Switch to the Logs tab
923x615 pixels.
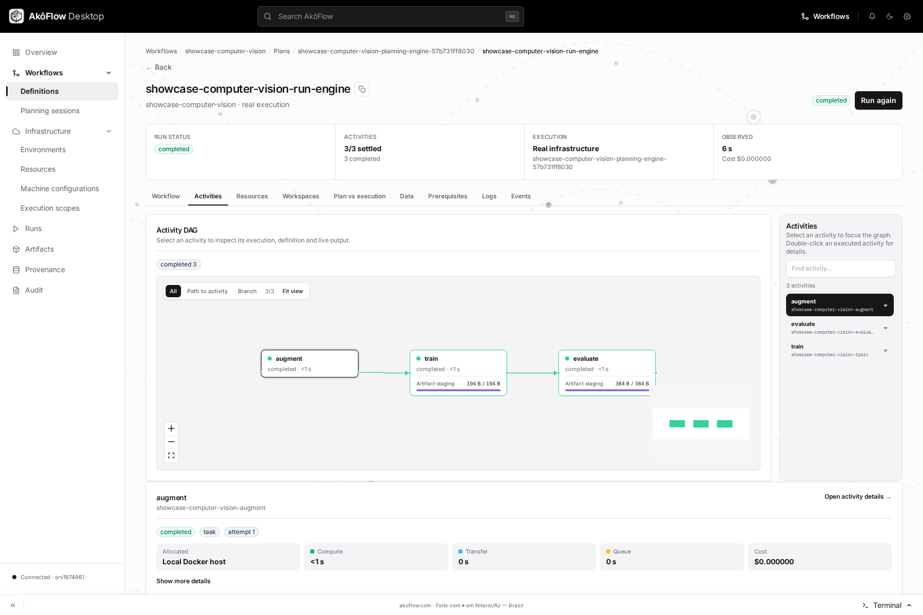tap(489, 196)
